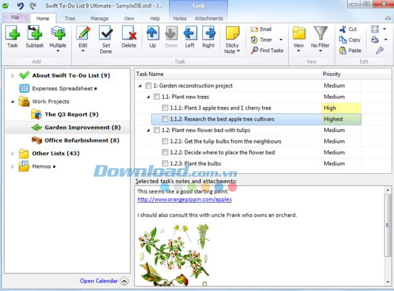Click the wrench options icon
Viewport: 394px width, 291px height.
tap(379, 51)
